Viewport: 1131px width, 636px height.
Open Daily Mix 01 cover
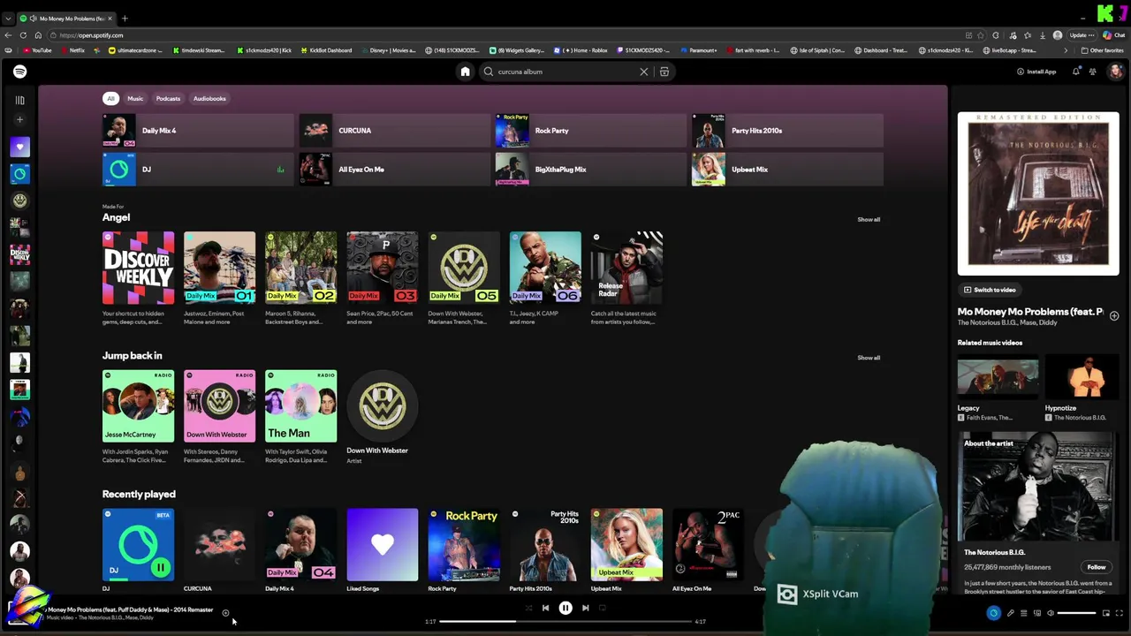pyautogui.click(x=219, y=268)
